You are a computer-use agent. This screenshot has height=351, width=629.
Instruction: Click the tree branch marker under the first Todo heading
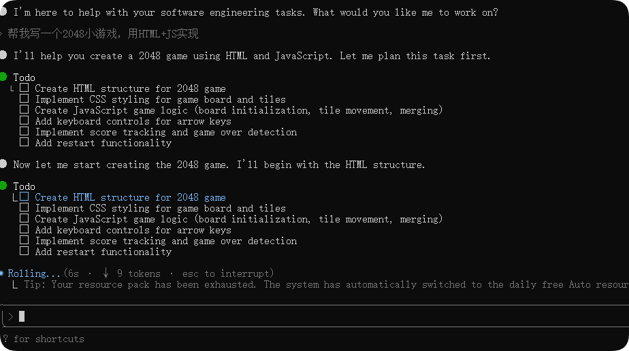point(13,88)
